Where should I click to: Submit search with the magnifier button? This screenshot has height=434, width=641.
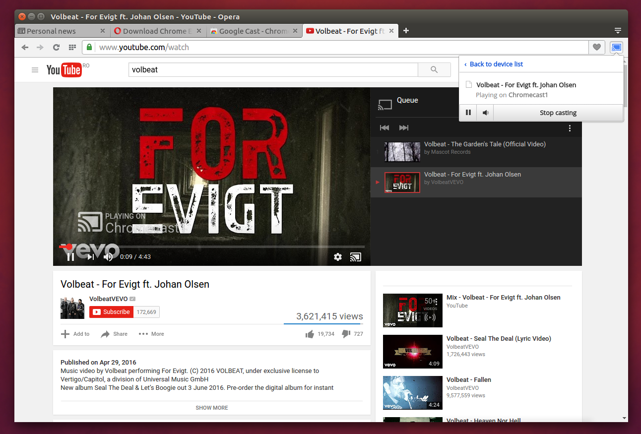(x=434, y=70)
